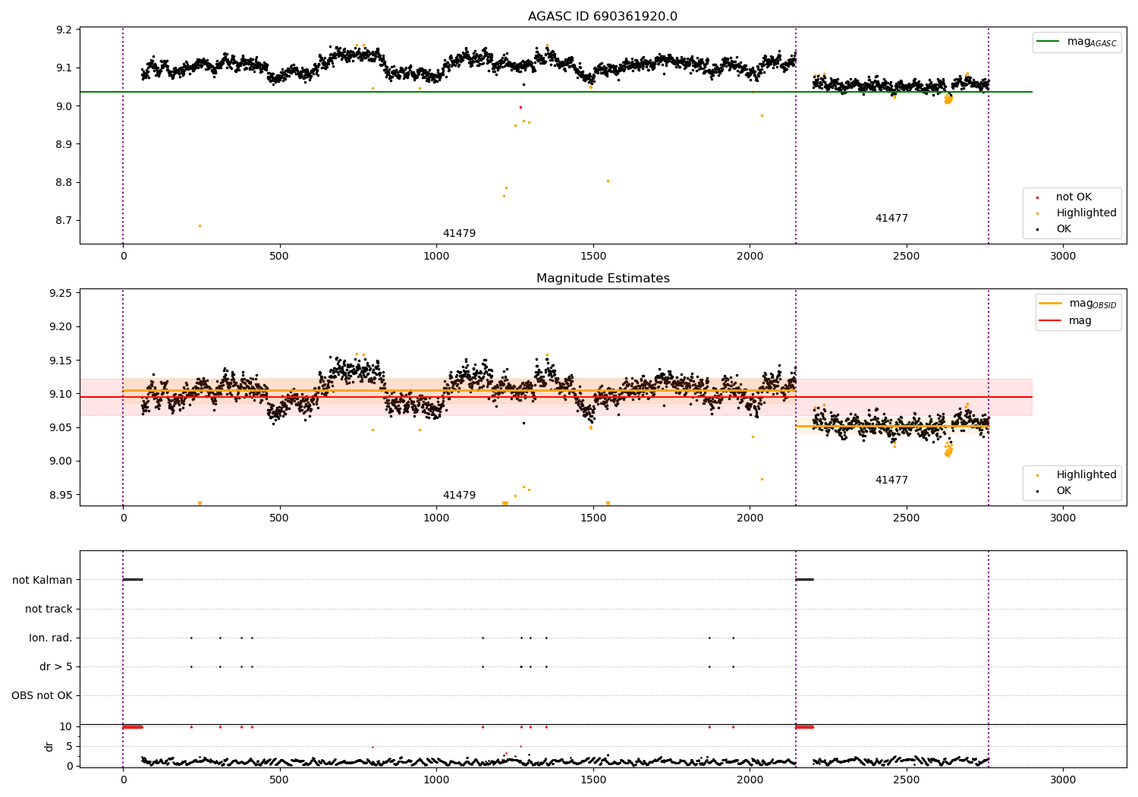Click x-axis tick '2500' in Magnitude Estimates plot

[906, 518]
